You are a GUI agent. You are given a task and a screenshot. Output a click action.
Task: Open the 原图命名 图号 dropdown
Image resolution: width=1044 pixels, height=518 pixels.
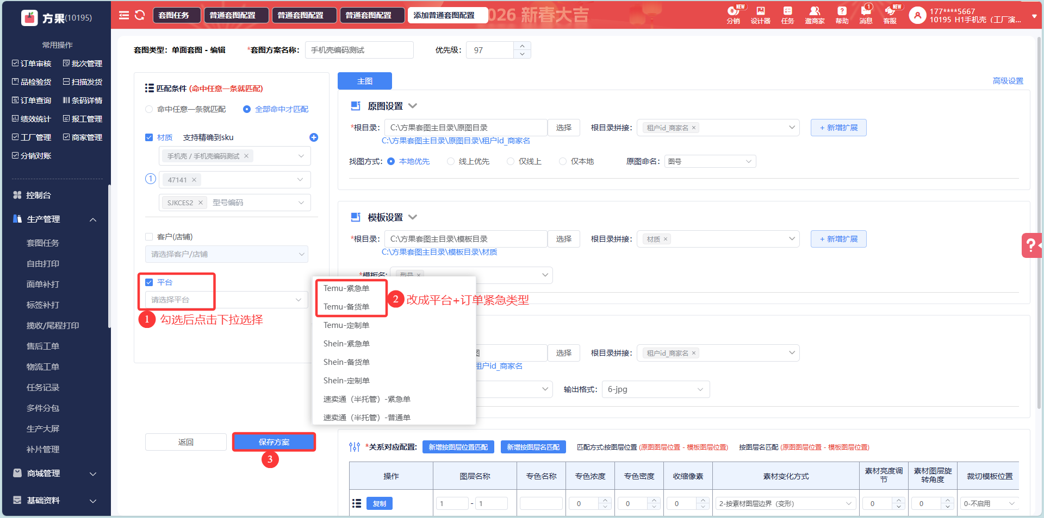tap(710, 161)
